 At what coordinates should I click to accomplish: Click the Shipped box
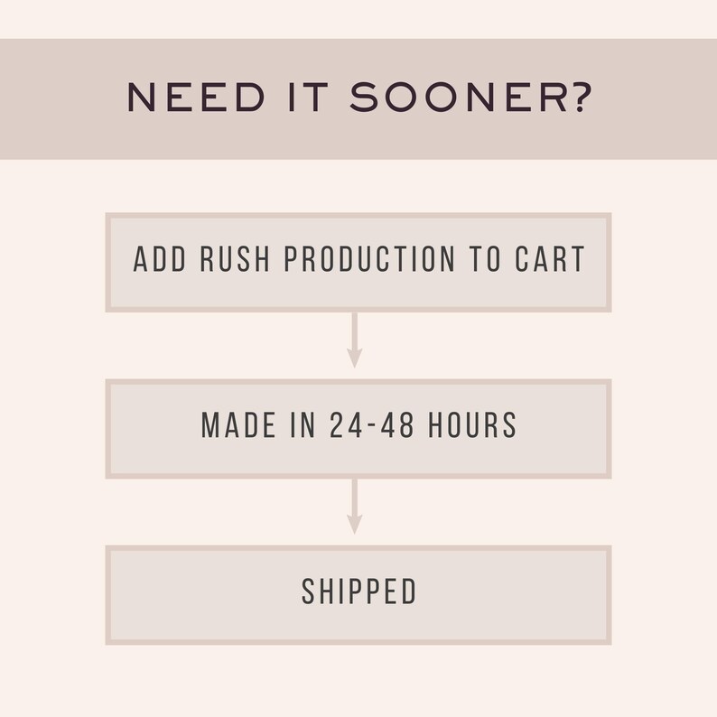tap(358, 595)
